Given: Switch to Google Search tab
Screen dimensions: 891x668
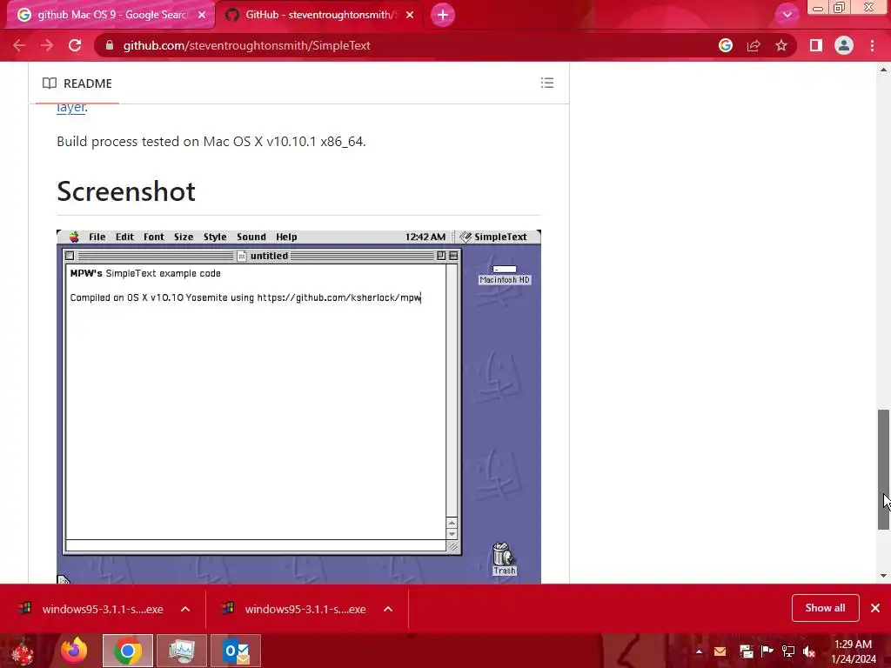Looking at the screenshot, I should coord(111,15).
